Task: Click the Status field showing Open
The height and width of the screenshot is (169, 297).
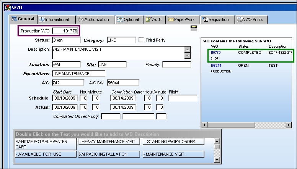Action: click(66, 40)
